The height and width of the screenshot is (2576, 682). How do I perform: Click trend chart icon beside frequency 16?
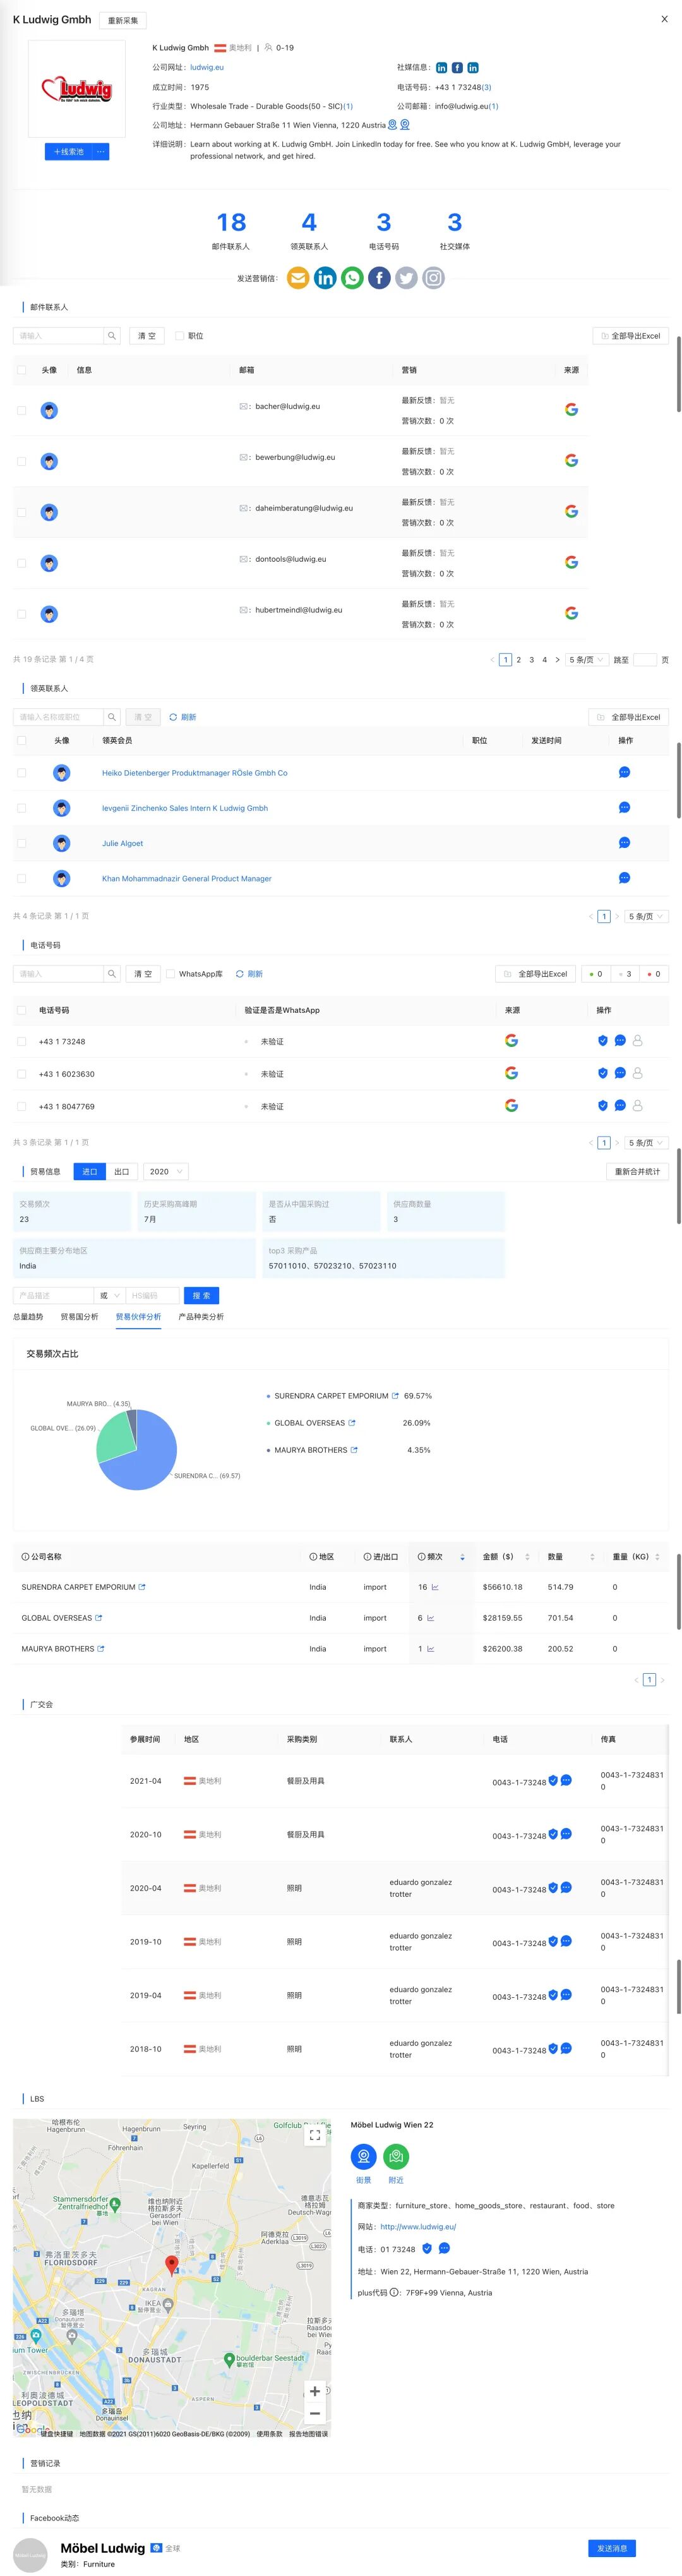[435, 1587]
